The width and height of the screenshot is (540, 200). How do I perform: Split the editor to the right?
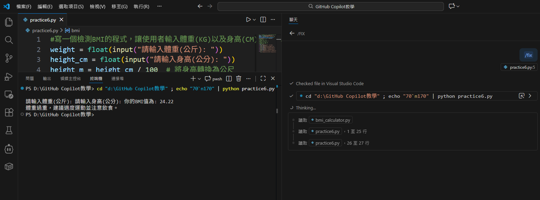pyautogui.click(x=263, y=20)
